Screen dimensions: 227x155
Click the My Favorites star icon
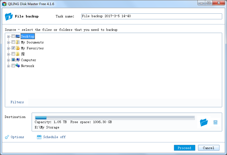tap(18, 48)
